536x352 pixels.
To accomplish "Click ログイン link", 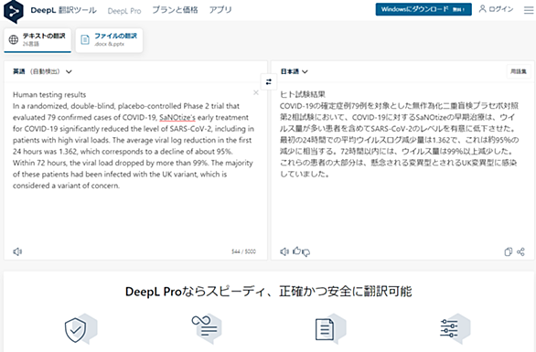I will click(x=496, y=9).
